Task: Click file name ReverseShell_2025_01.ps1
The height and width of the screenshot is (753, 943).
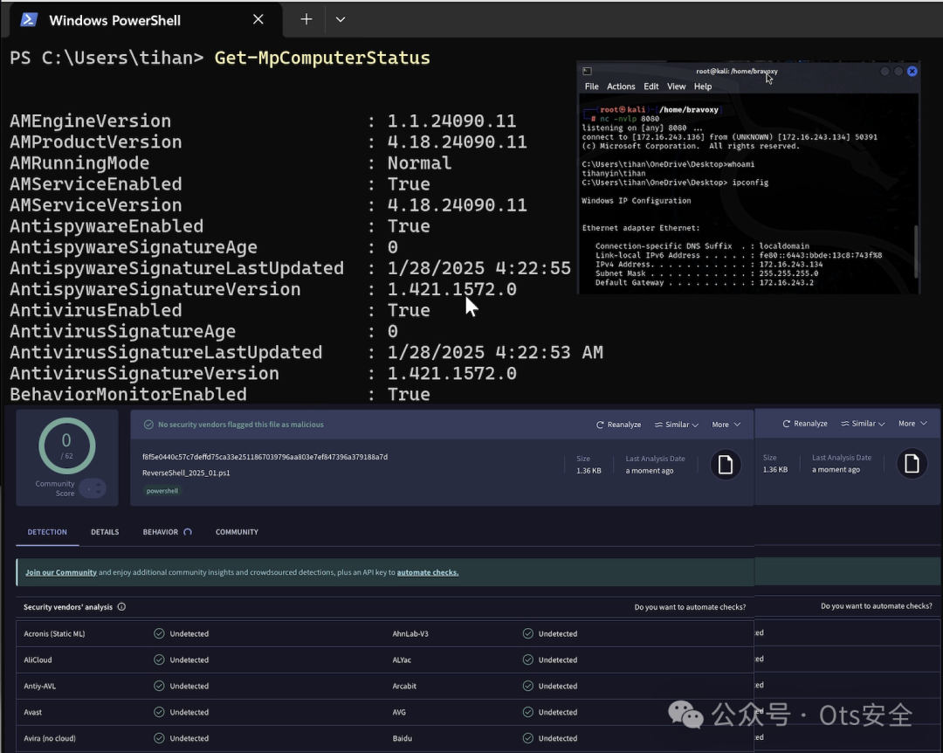Action: pyautogui.click(x=186, y=473)
